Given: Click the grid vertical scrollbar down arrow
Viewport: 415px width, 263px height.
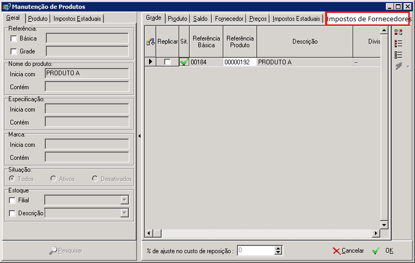Looking at the screenshot, I should pyautogui.click(x=384, y=225).
